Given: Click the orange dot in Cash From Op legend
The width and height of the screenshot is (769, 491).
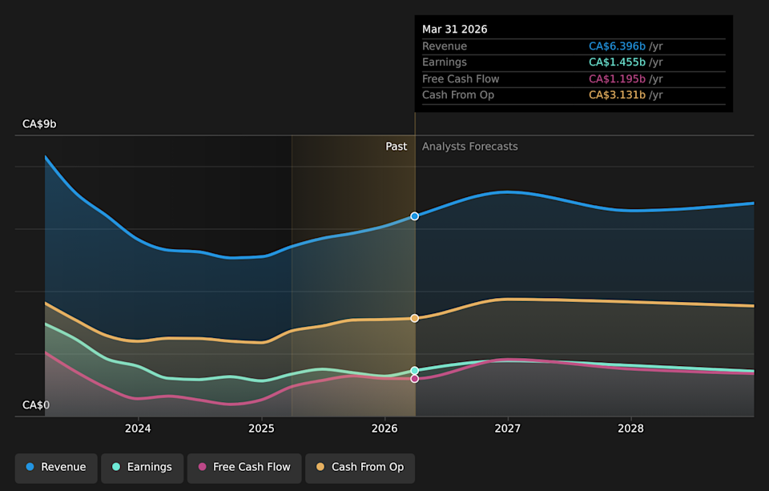Looking at the screenshot, I should tap(320, 467).
